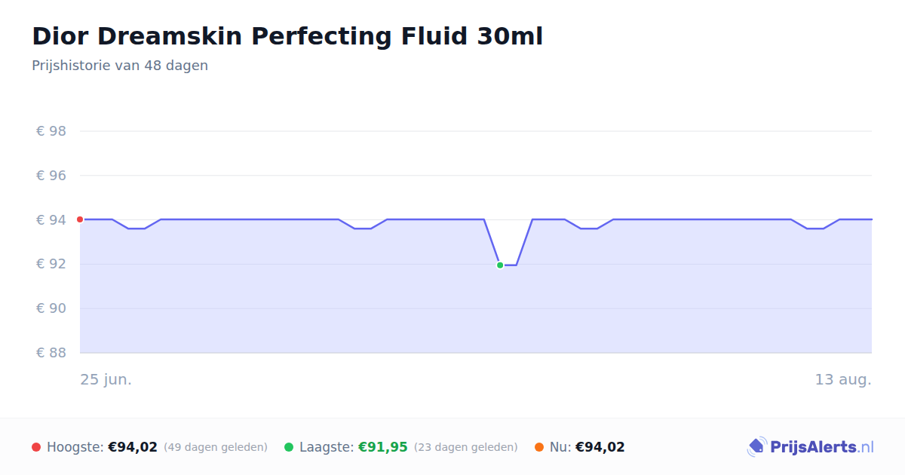Click the 13 aug. end date label
This screenshot has height=475, width=905.
click(843, 379)
